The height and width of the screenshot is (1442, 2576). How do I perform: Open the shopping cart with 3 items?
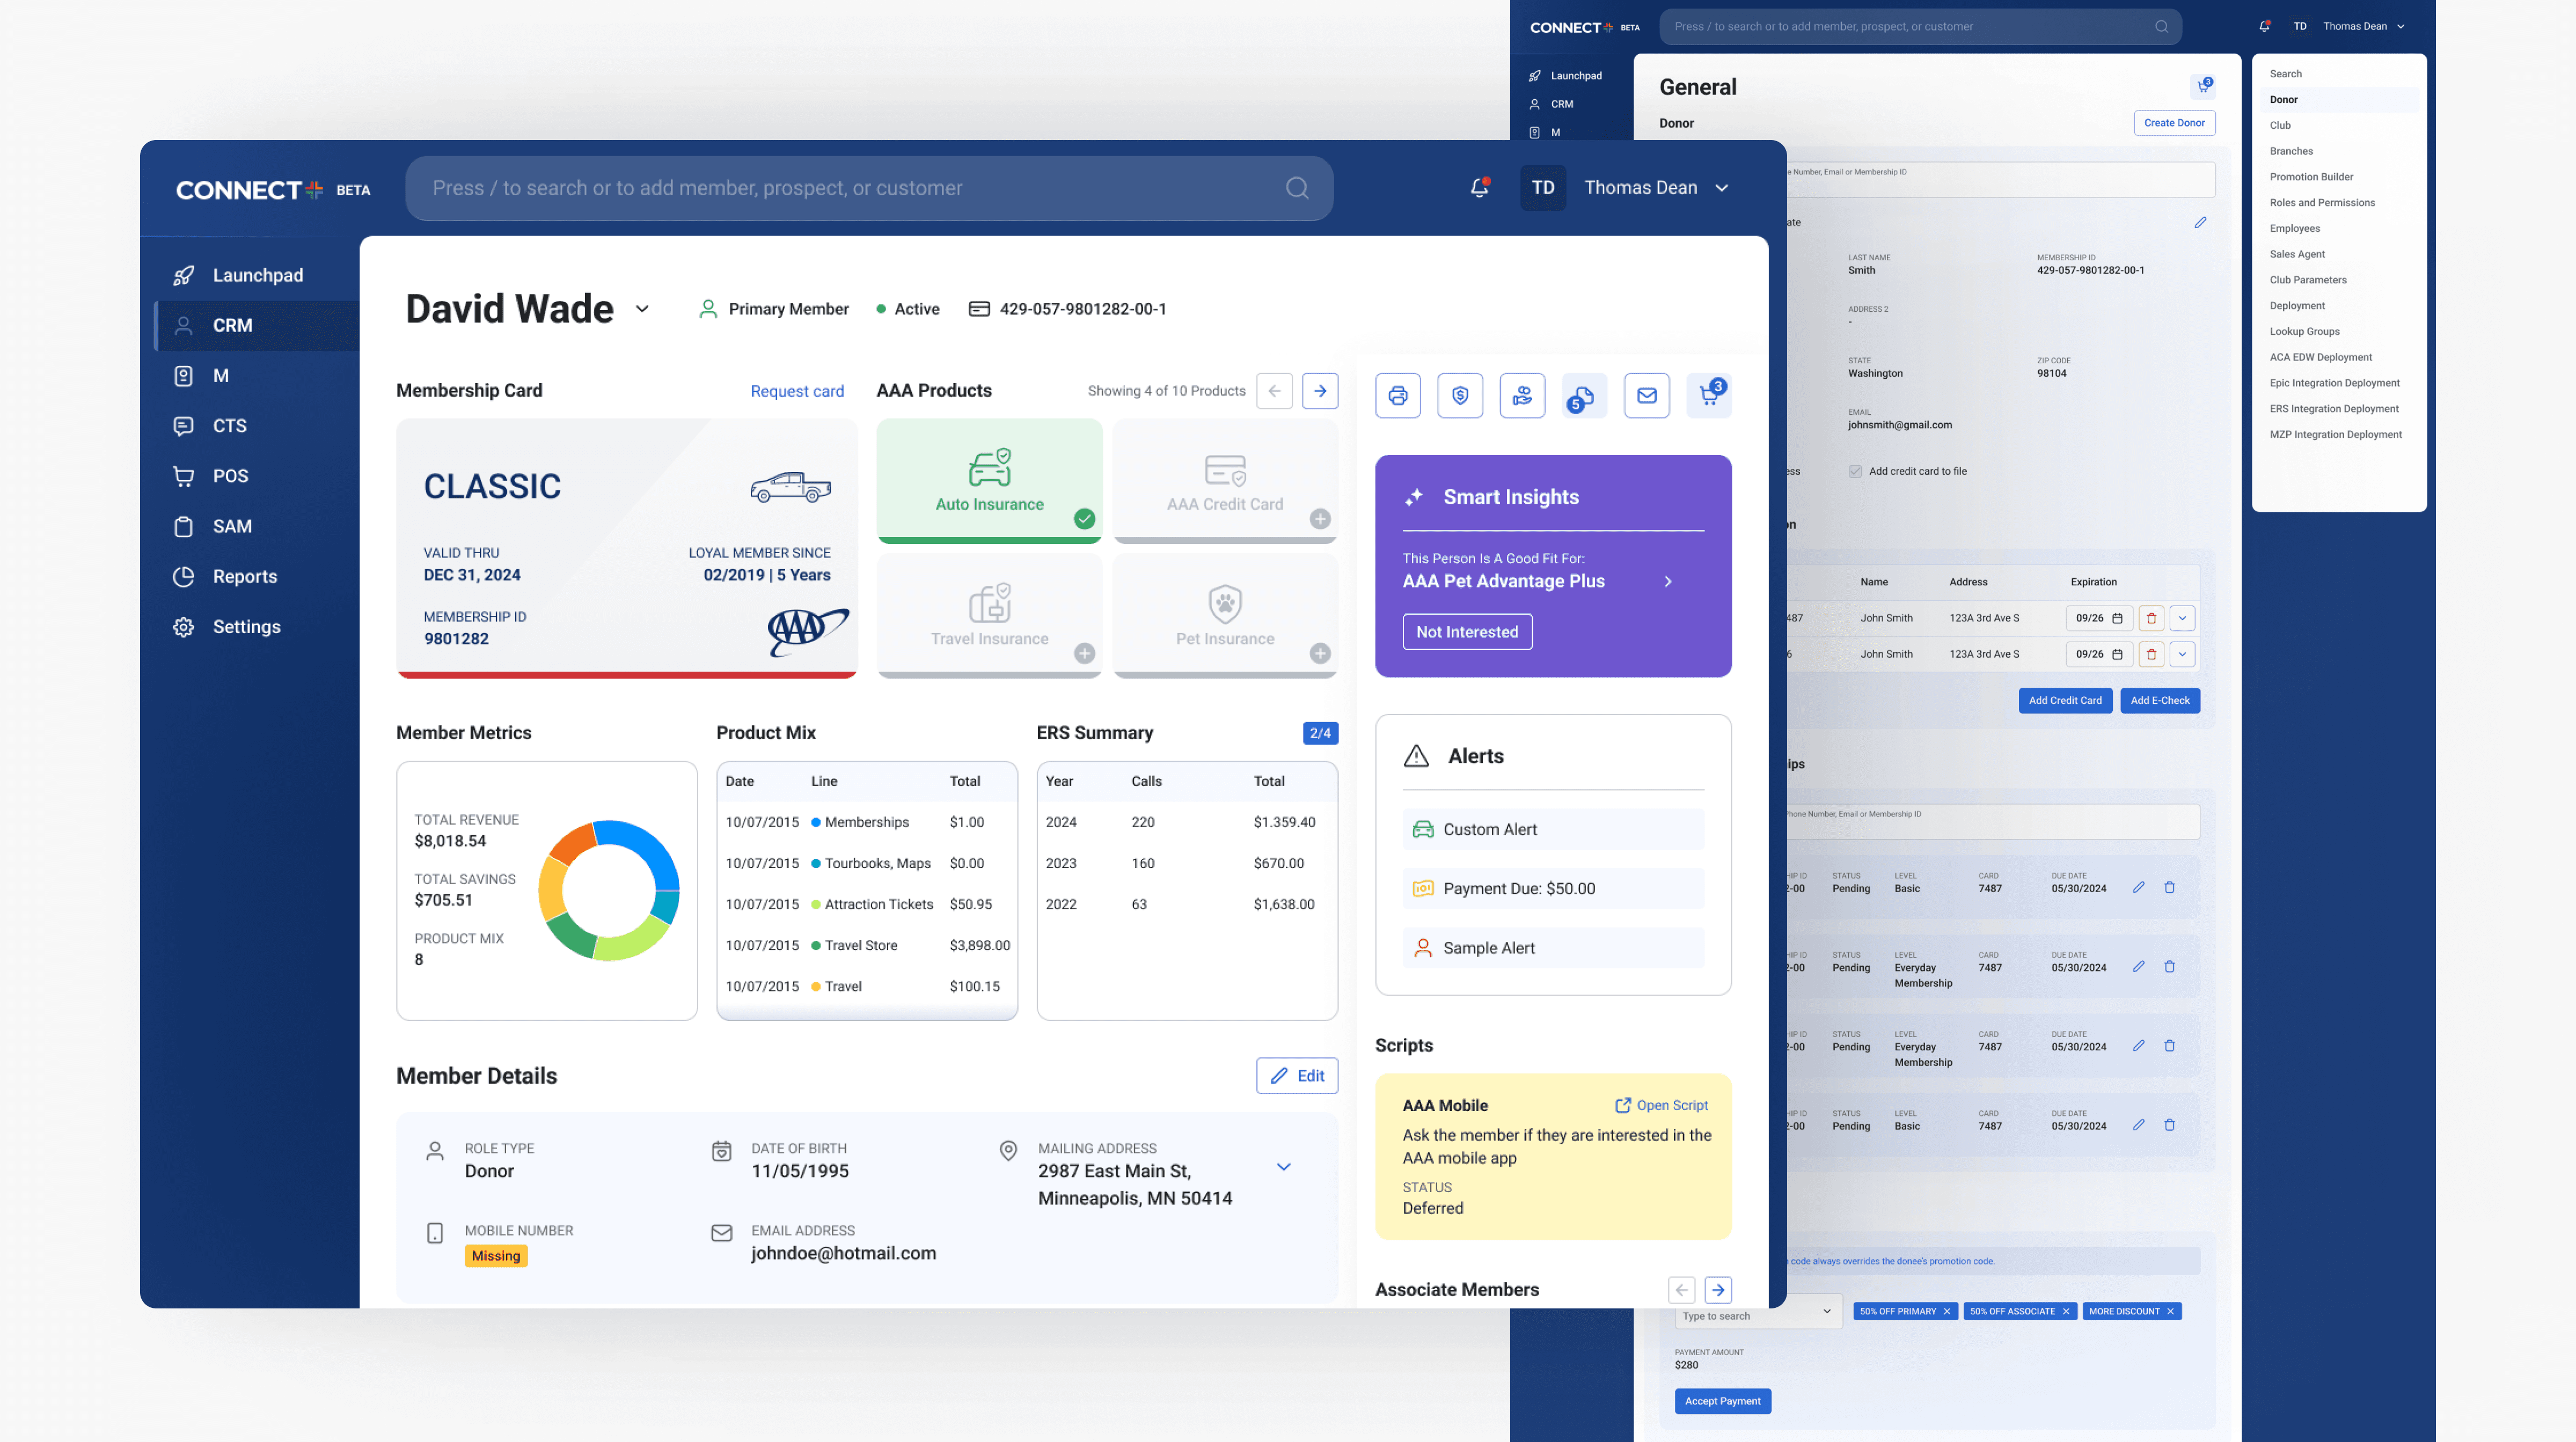point(1709,396)
